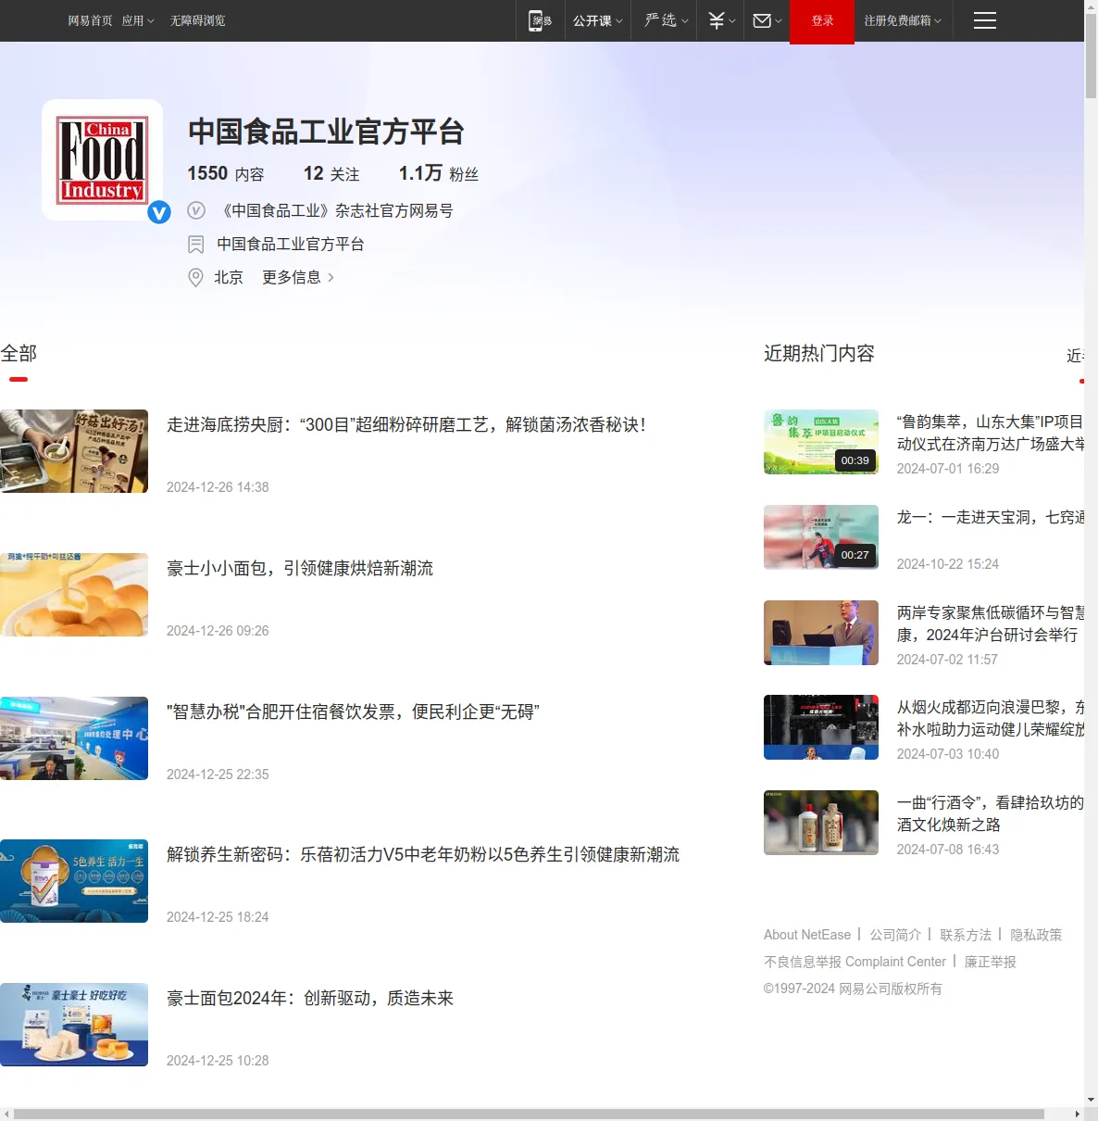The image size is (1098, 1121).
Task: Open the 豪士面包2024年 article thumbnail
Action: click(x=74, y=1025)
